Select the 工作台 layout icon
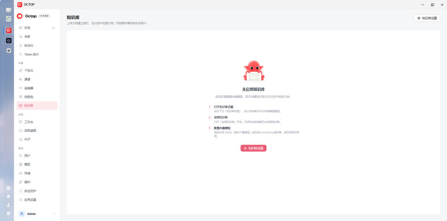This screenshot has width=447, height=221. (x=21, y=122)
